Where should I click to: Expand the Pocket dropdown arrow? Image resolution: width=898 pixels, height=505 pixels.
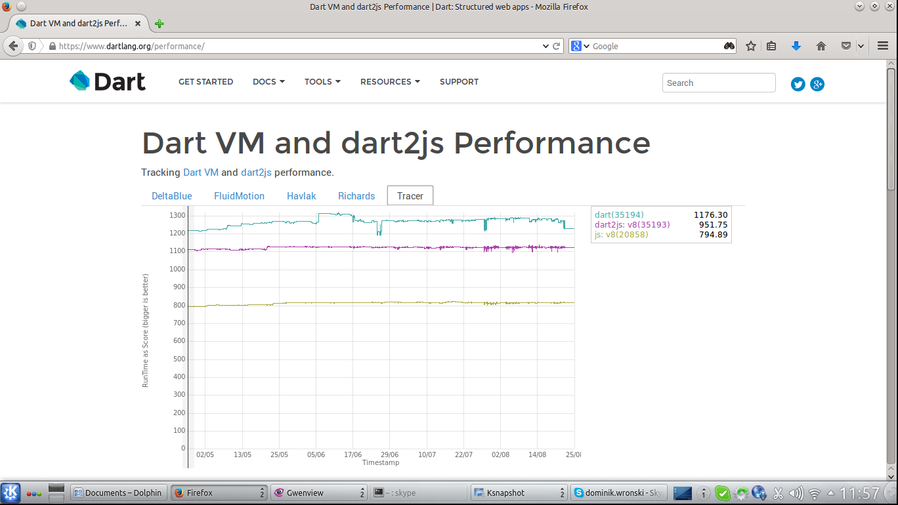(861, 46)
